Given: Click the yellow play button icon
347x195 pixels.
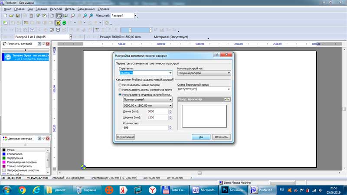Looking at the screenshot, I should coord(58,23).
